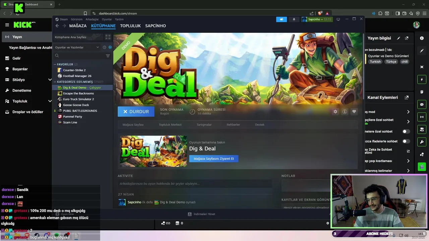Click Steam Big Picture monitor icon
429x241 pixels.
(338, 19)
